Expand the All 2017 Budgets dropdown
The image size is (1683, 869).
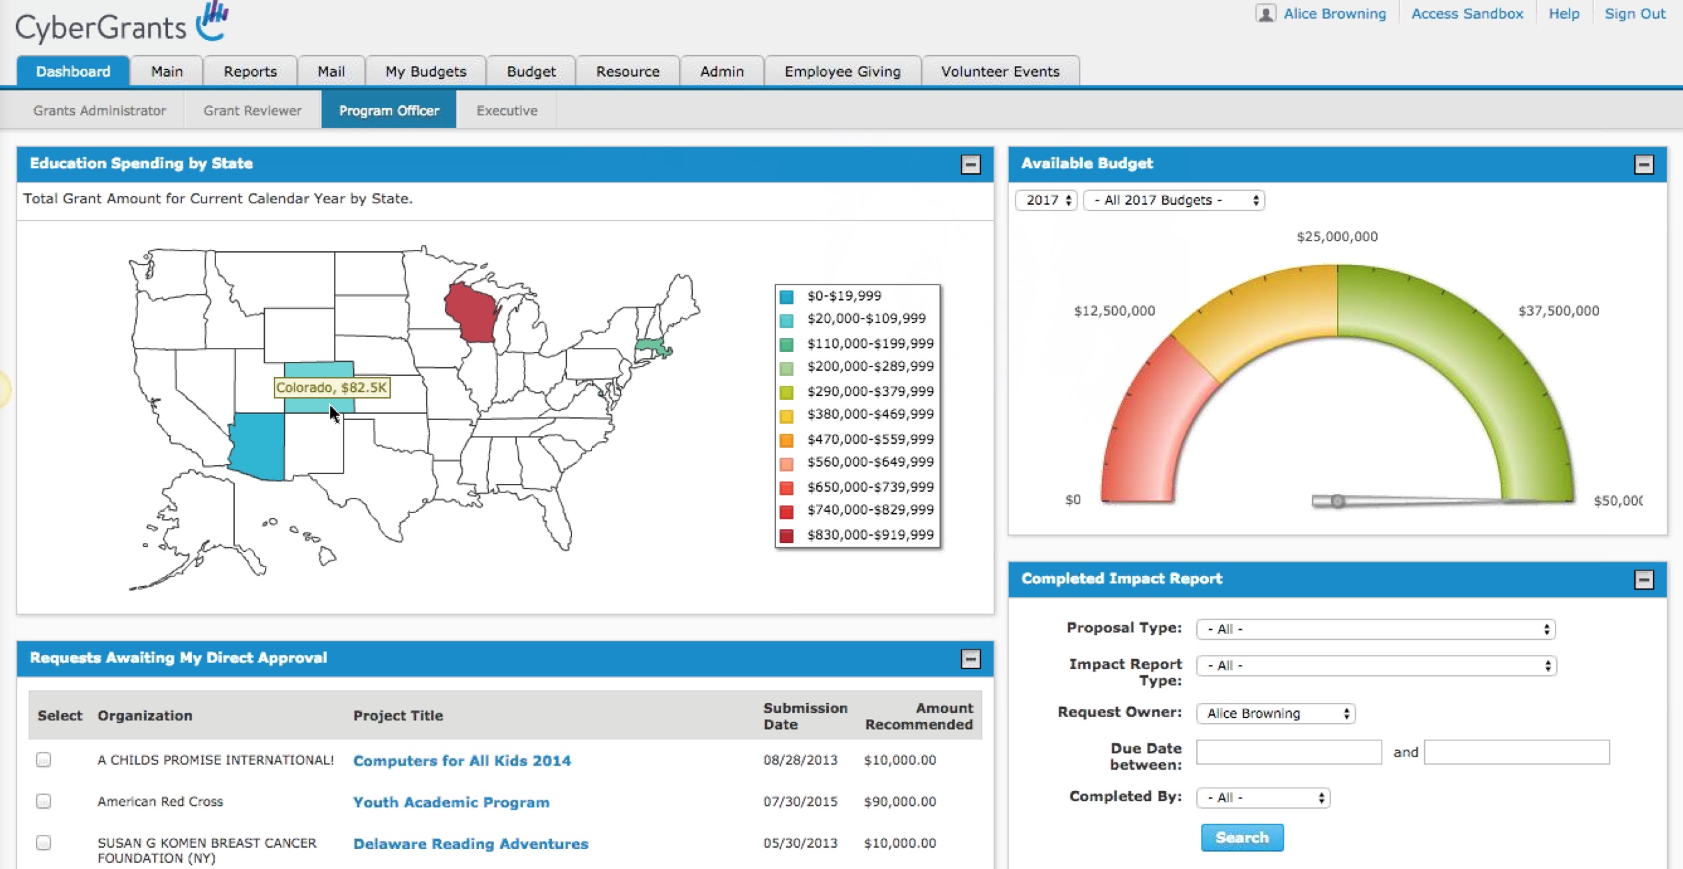1174,200
